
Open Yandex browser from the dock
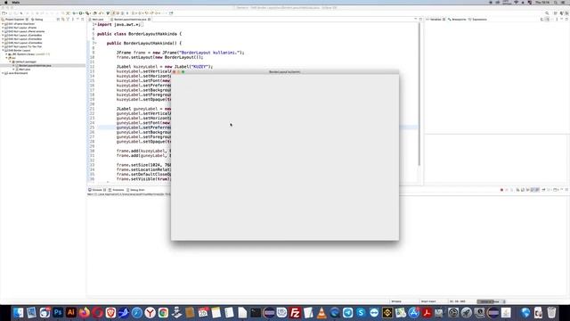click(151, 313)
